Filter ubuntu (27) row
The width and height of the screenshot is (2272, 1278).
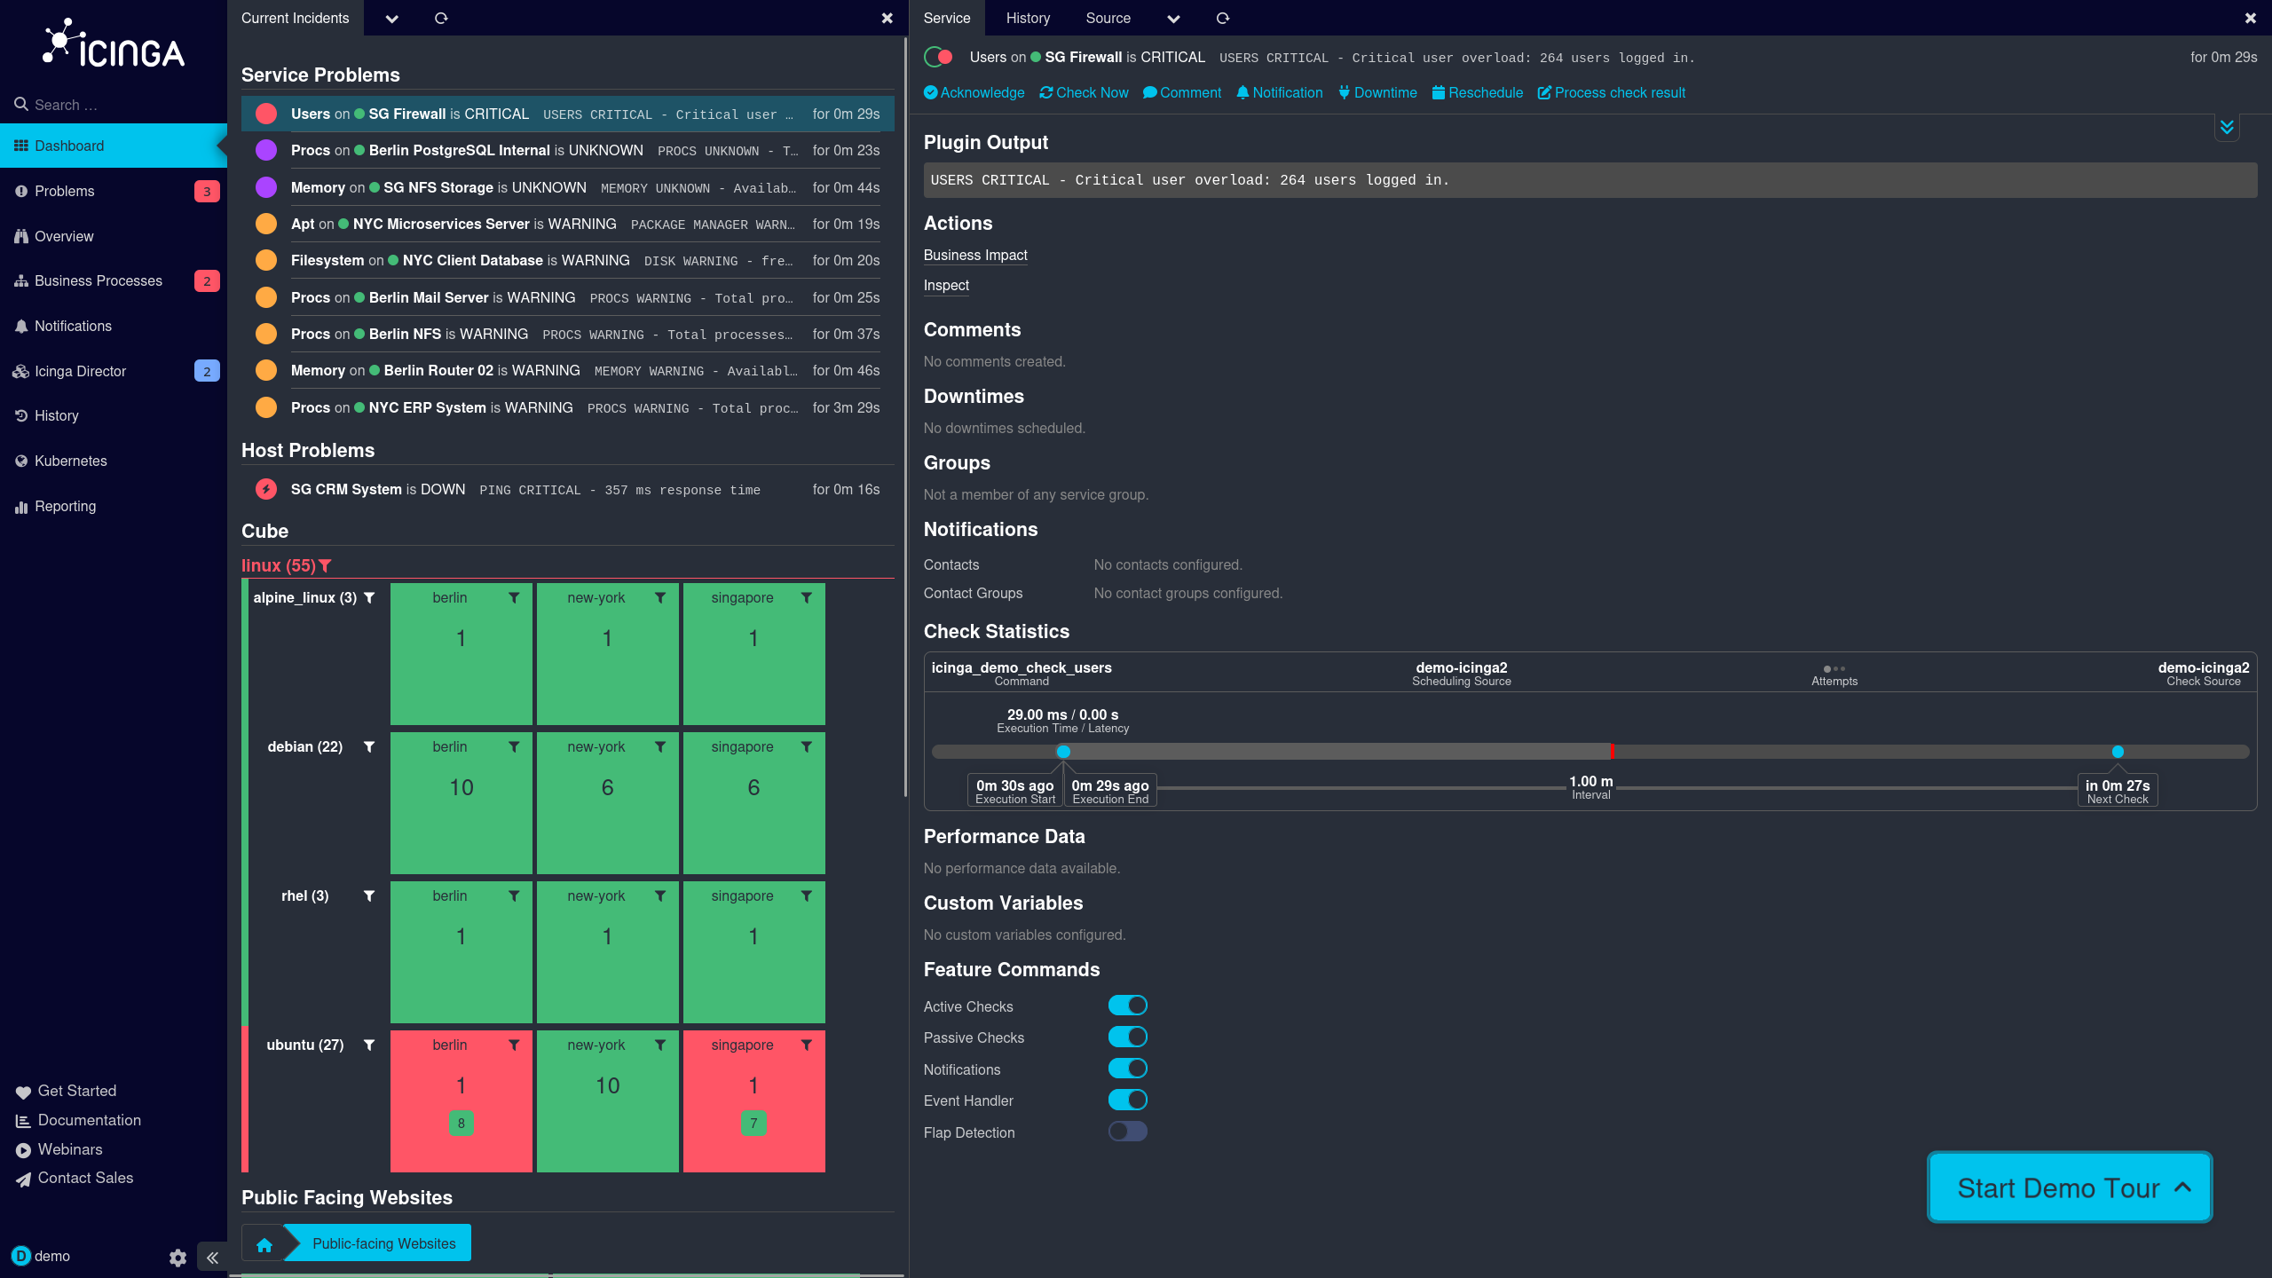369,1045
